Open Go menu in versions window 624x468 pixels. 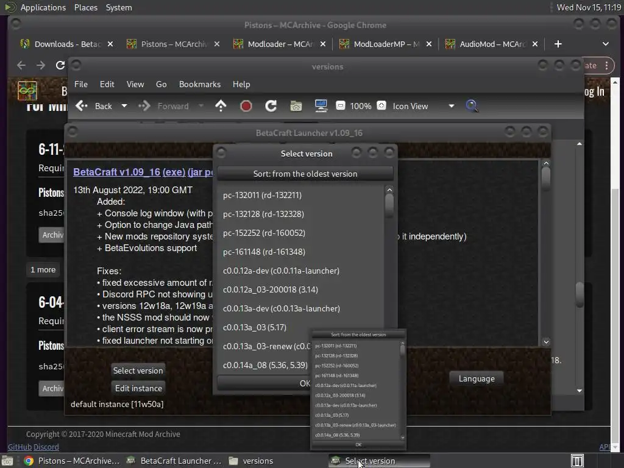161,84
